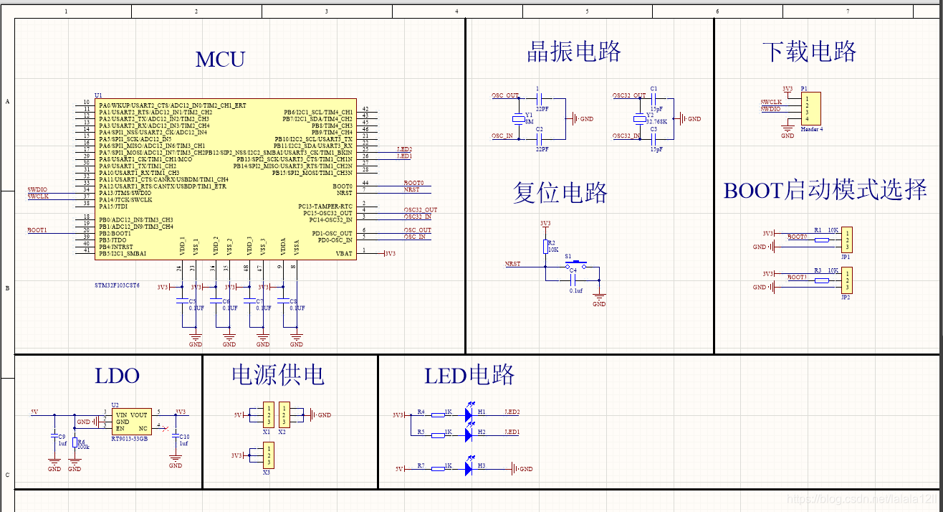The height and width of the screenshot is (512, 943).
Task: Select the X1 power connector
Action: [x=267, y=414]
